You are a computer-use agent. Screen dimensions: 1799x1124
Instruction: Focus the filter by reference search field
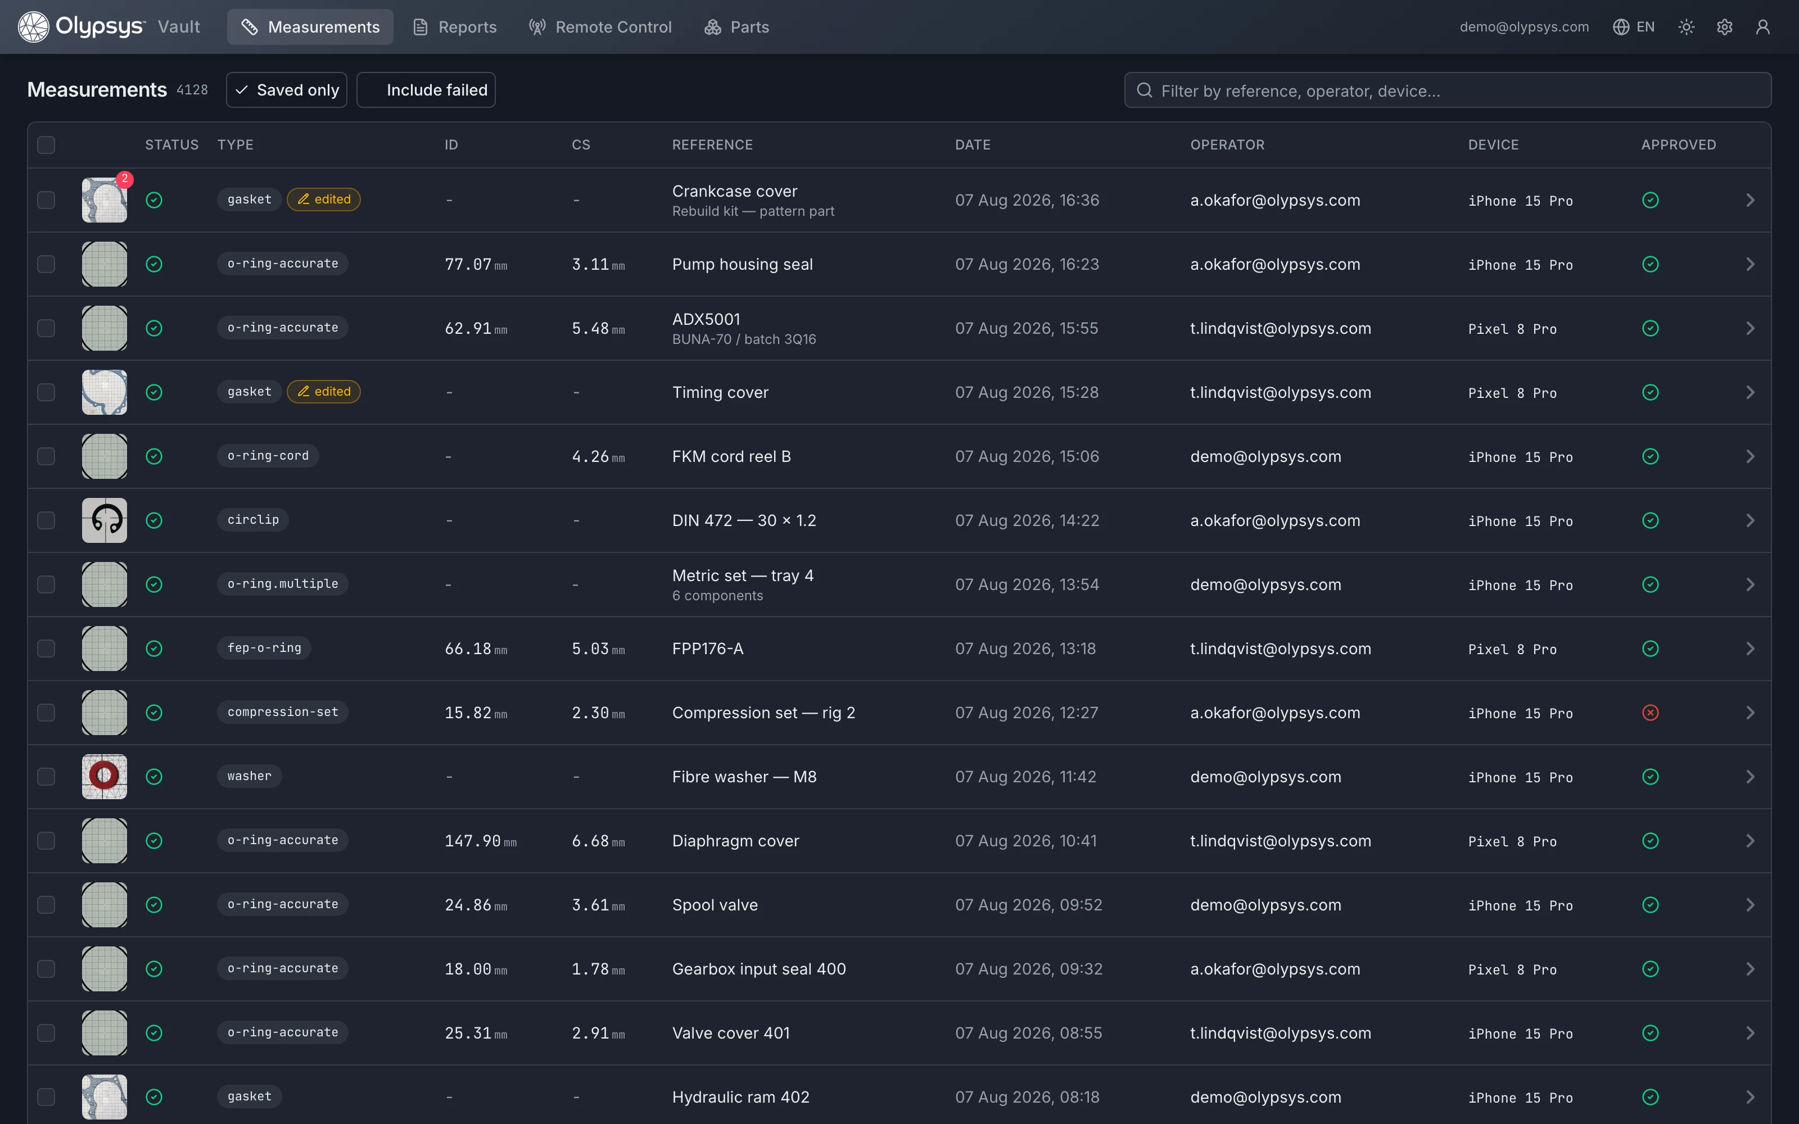pyautogui.click(x=1448, y=90)
